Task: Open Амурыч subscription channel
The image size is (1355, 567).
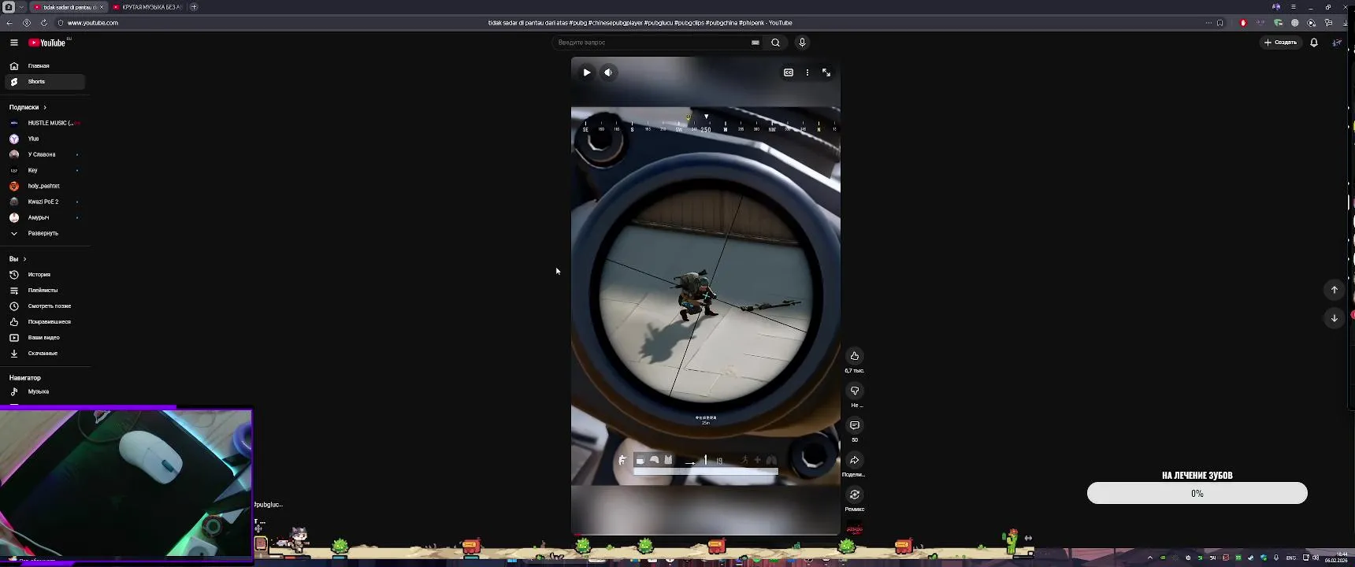Action: click(45, 217)
